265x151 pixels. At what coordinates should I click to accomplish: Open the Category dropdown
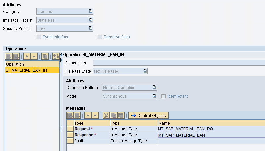point(91,11)
